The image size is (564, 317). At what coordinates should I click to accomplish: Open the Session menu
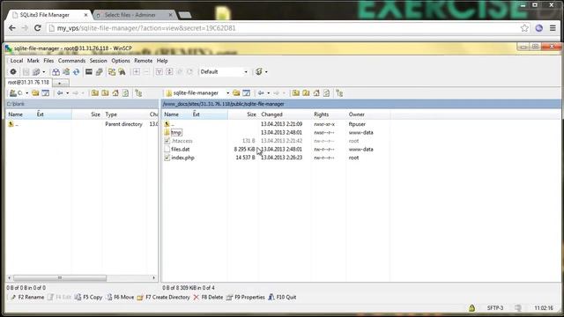pos(98,61)
